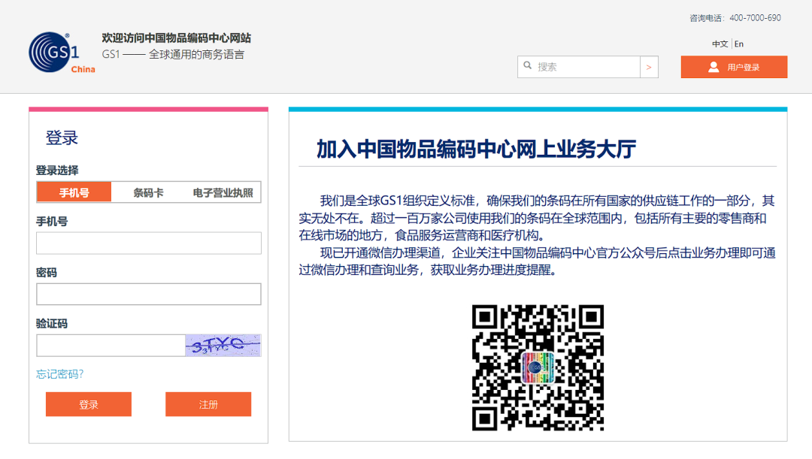Click the WeChat QR code image
The image size is (812, 459).
pos(538,367)
